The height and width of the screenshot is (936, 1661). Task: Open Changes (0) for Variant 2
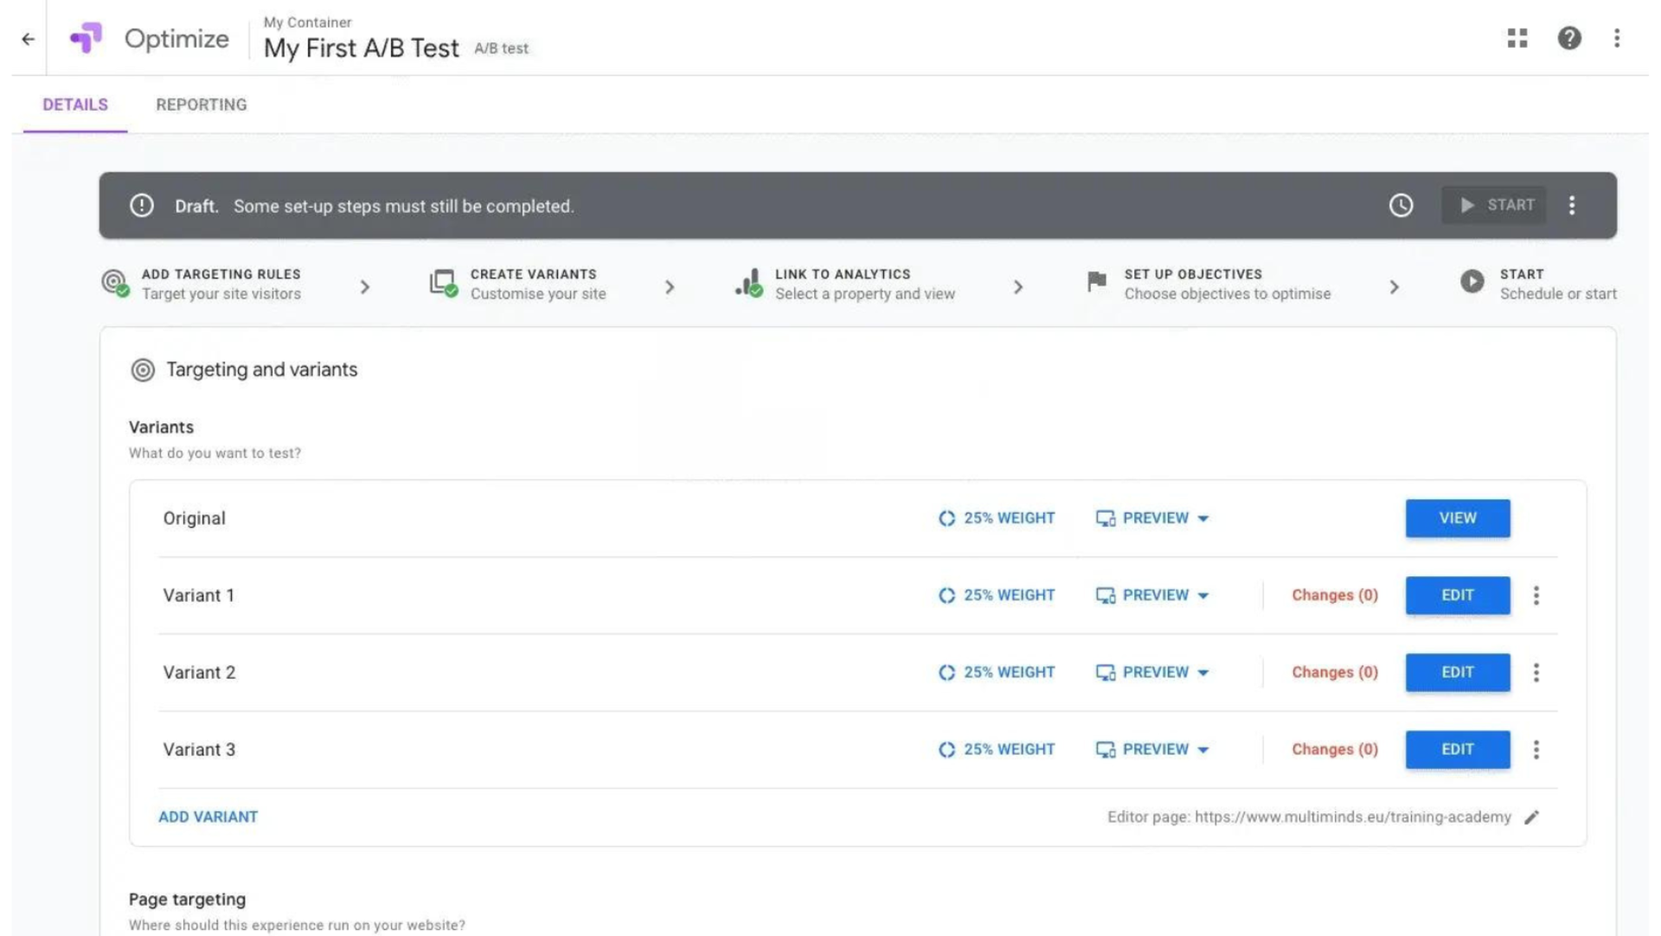[1334, 672]
